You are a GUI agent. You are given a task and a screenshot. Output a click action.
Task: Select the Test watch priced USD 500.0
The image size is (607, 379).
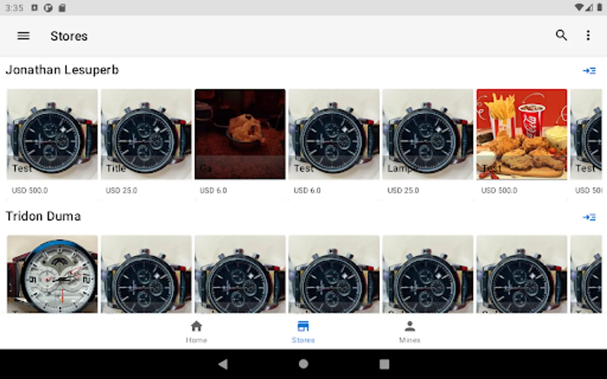(x=52, y=134)
